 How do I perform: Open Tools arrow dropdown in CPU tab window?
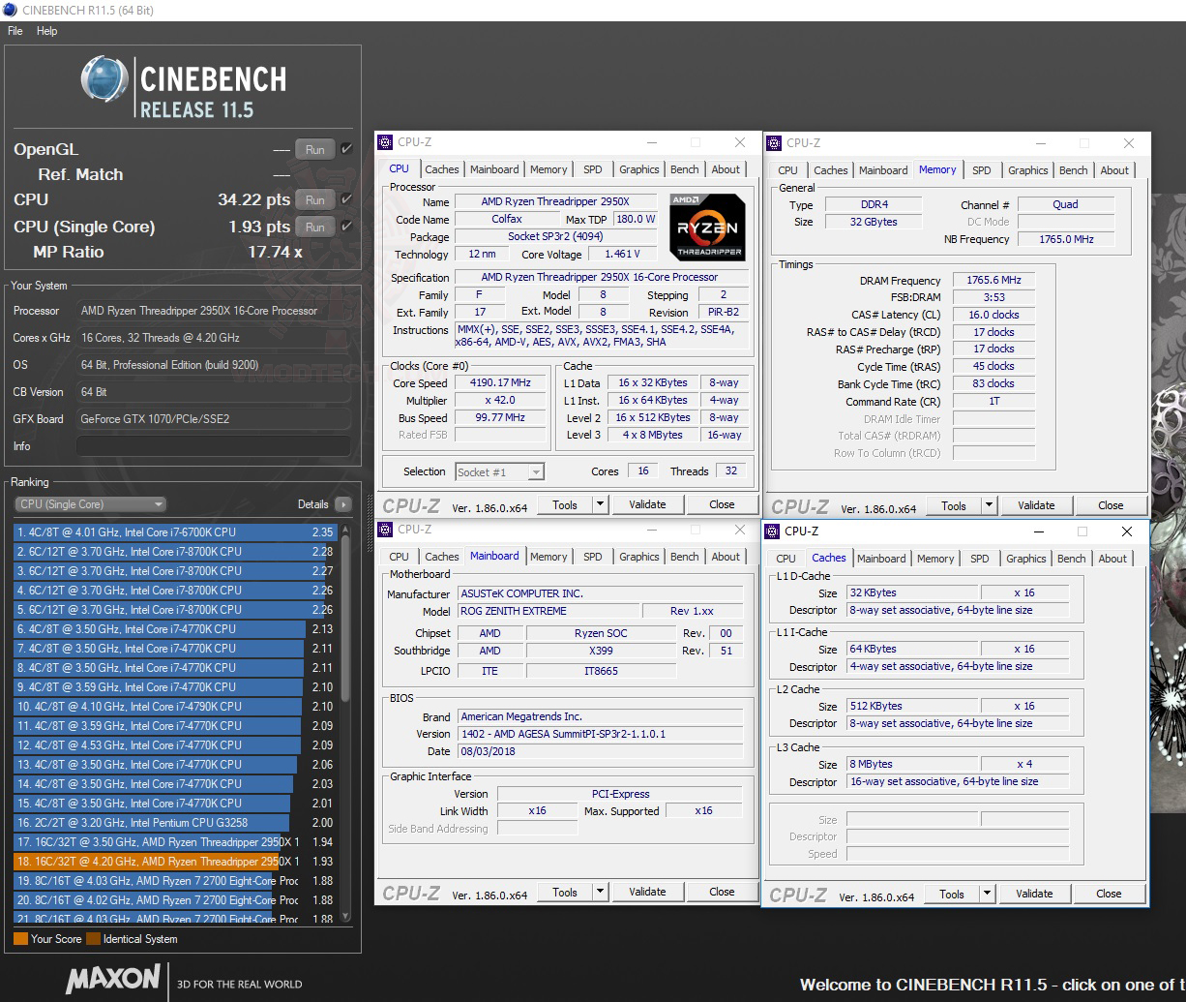click(x=600, y=504)
